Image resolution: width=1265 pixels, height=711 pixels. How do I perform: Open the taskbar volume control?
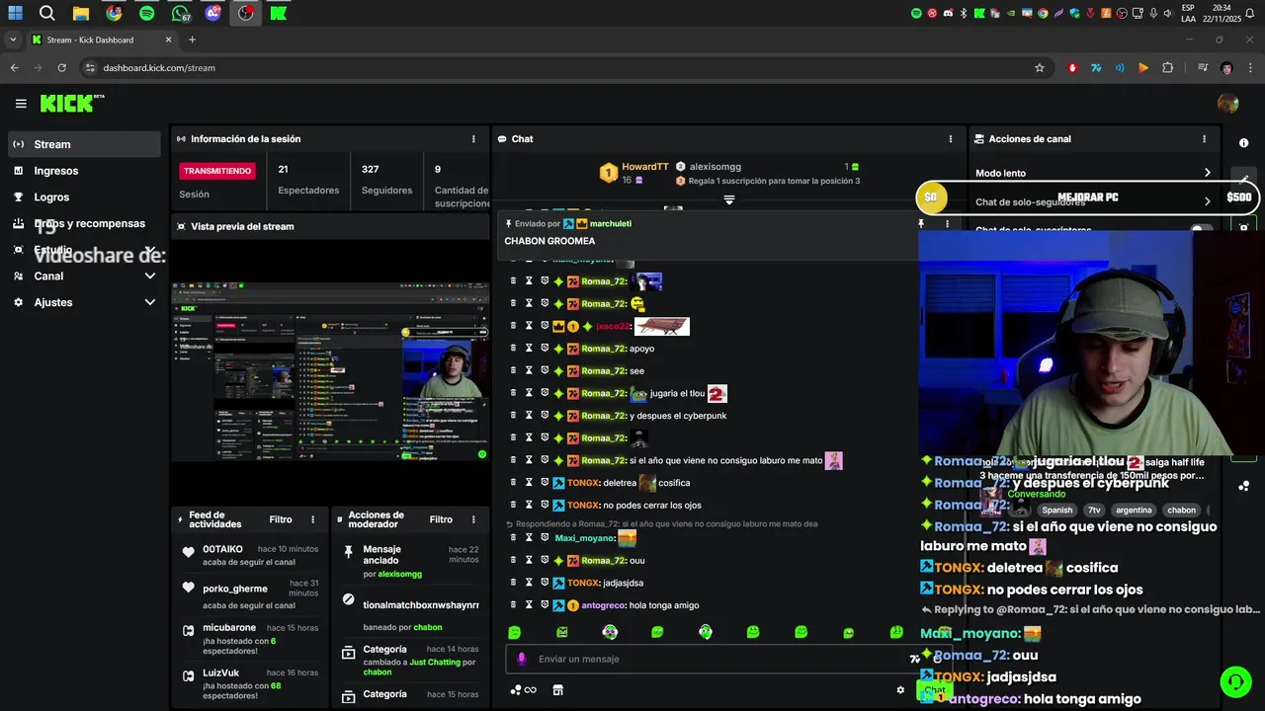coord(1169,14)
